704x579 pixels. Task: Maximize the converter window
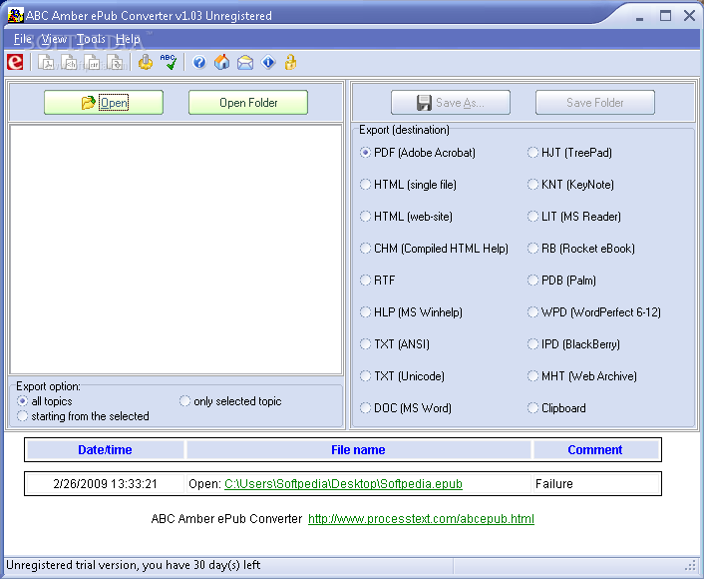tap(665, 16)
